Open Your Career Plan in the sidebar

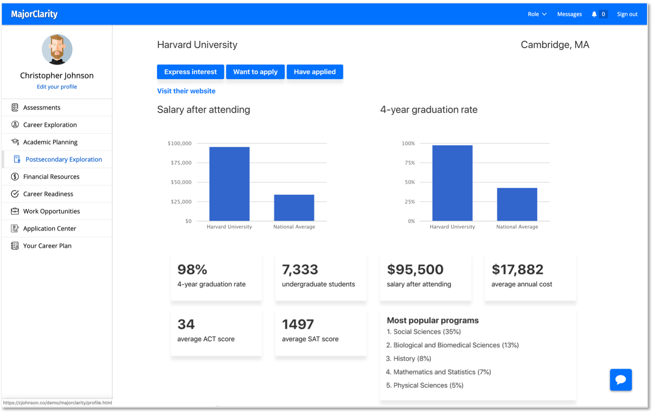pos(57,246)
